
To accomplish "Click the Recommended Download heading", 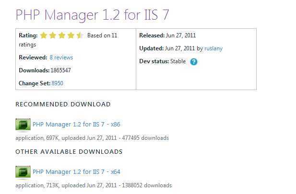I will click(x=63, y=104).
